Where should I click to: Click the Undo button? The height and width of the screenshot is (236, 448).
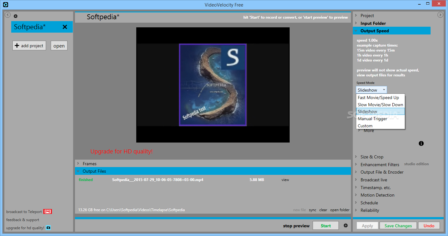click(x=429, y=226)
